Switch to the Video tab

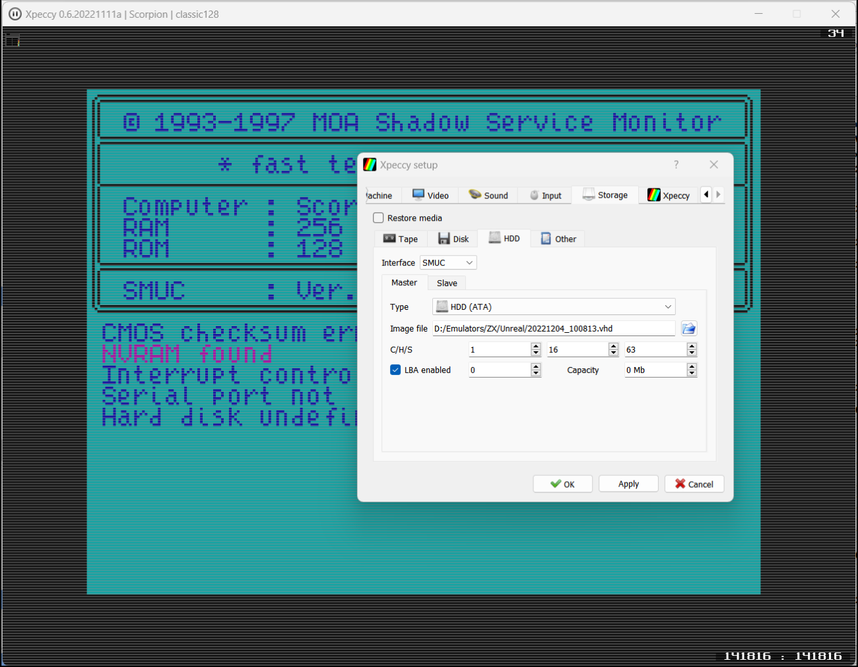click(430, 195)
